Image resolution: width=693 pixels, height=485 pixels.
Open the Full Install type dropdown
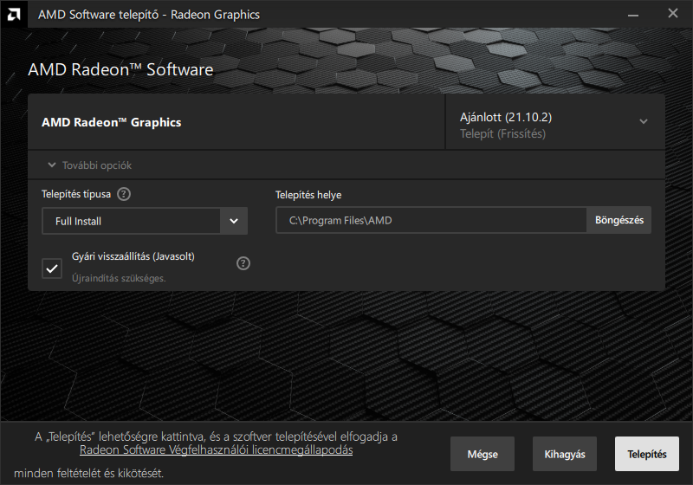(x=145, y=221)
